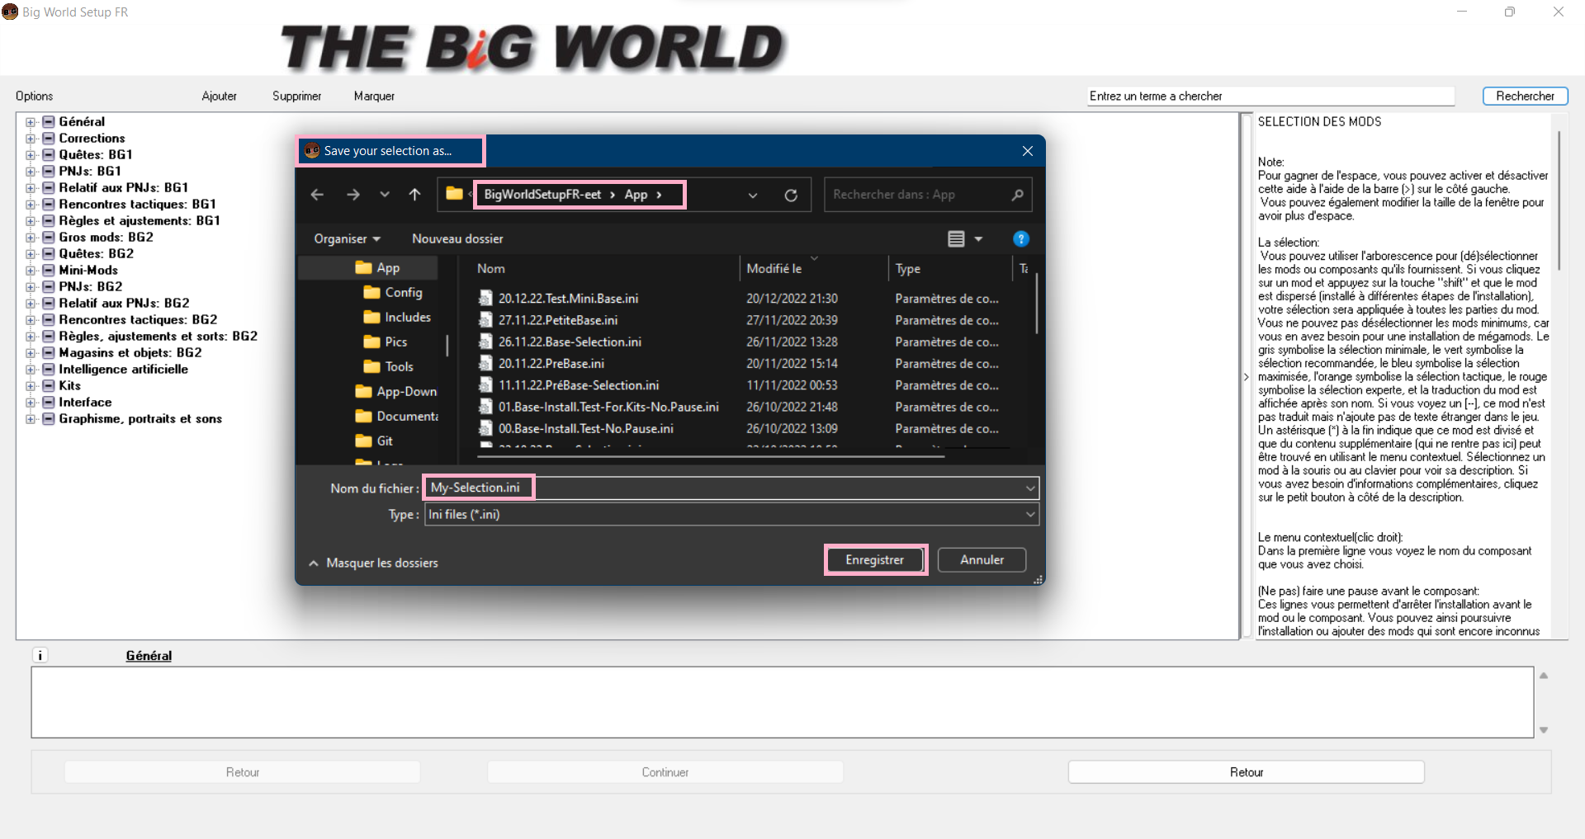The width and height of the screenshot is (1585, 839).
Task: Open the Pics folder
Action: [x=386, y=342]
